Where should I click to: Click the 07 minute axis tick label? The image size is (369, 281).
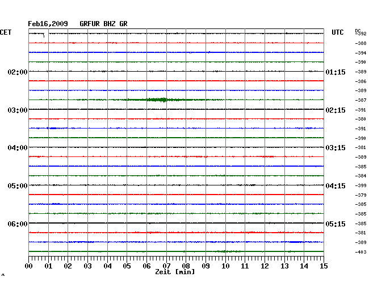click(166, 266)
